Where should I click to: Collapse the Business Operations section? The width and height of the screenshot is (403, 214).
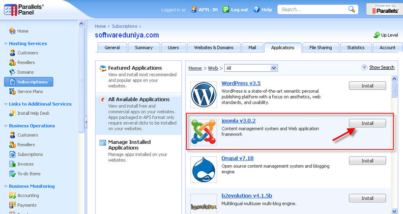tap(6, 126)
